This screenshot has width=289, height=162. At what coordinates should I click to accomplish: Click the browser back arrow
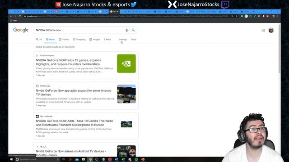point(11,16)
